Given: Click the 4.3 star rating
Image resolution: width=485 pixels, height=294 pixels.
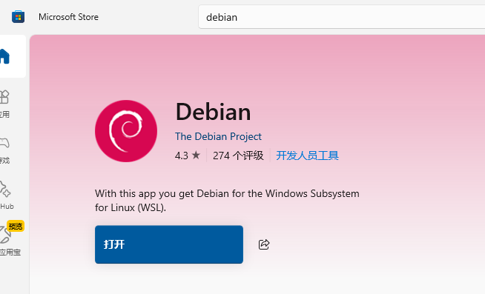Looking at the screenshot, I should pos(188,156).
